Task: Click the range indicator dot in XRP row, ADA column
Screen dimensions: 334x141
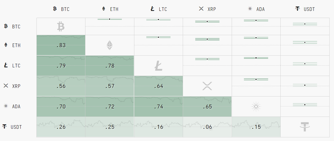Action: click(x=256, y=79)
